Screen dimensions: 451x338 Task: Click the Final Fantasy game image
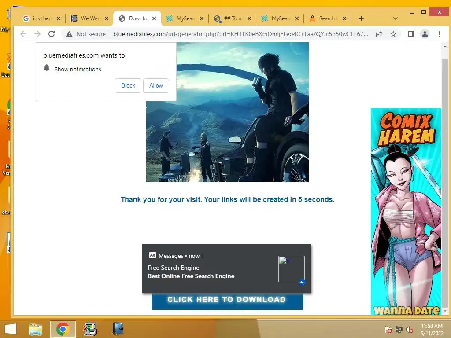[x=227, y=112]
